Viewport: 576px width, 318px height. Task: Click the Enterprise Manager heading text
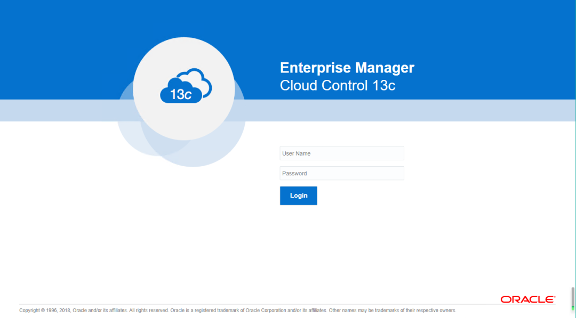pos(347,68)
